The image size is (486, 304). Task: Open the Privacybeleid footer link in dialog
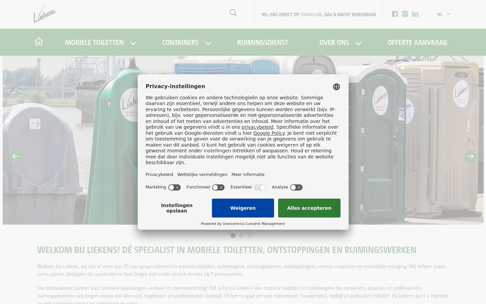[x=159, y=175]
